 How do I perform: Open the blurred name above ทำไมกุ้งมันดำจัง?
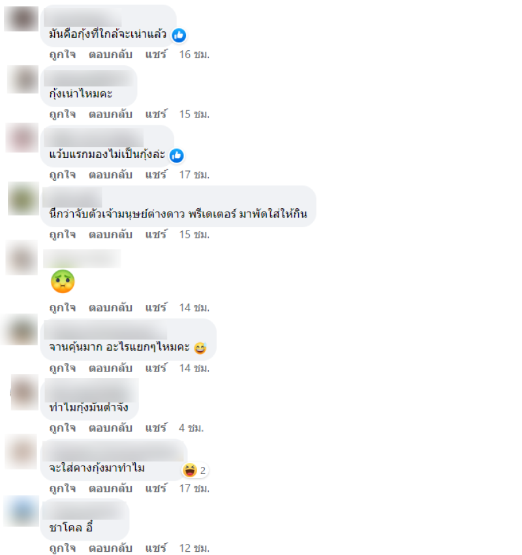tap(91, 390)
